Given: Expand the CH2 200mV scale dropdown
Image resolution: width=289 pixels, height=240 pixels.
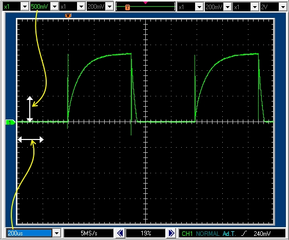Looking at the screenshot, I should [110, 7].
